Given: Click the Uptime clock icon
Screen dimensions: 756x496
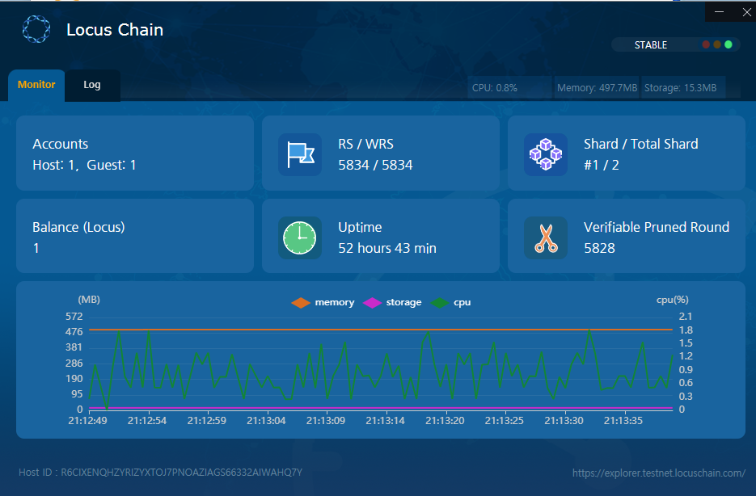Looking at the screenshot, I should (300, 237).
